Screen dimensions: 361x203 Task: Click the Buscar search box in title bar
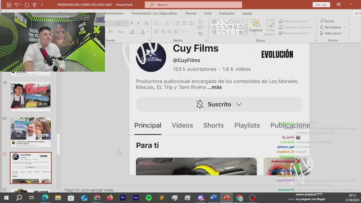pyautogui.click(x=193, y=5)
